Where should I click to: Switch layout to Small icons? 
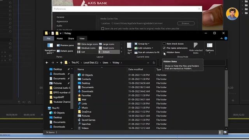pyautogui.click(x=107, y=48)
